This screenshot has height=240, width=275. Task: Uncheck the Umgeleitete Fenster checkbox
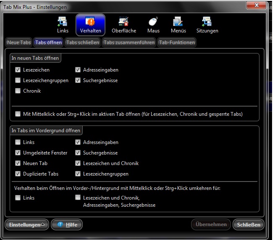(x=18, y=152)
